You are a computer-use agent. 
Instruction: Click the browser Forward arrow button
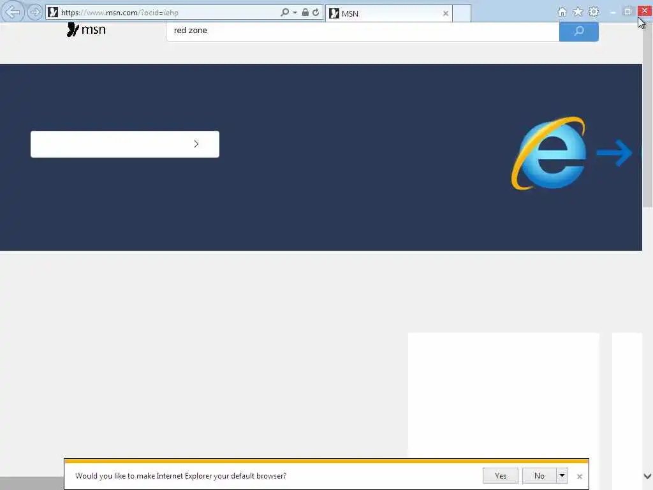click(35, 13)
